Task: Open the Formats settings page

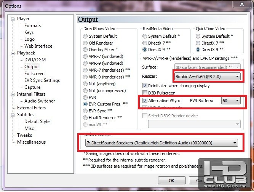Action: pyautogui.click(x=32, y=26)
